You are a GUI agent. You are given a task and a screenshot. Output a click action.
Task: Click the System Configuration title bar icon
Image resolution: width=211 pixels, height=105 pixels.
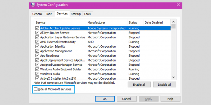[x=33, y=5]
